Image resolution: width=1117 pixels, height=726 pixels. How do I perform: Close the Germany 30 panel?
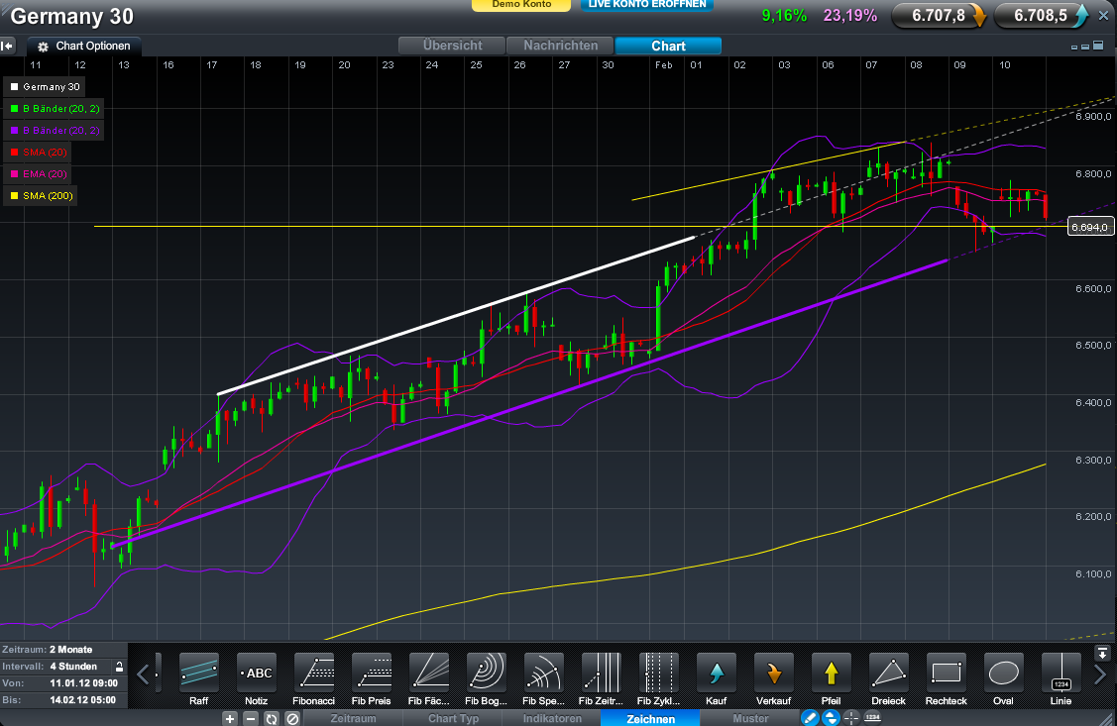pos(1104,17)
